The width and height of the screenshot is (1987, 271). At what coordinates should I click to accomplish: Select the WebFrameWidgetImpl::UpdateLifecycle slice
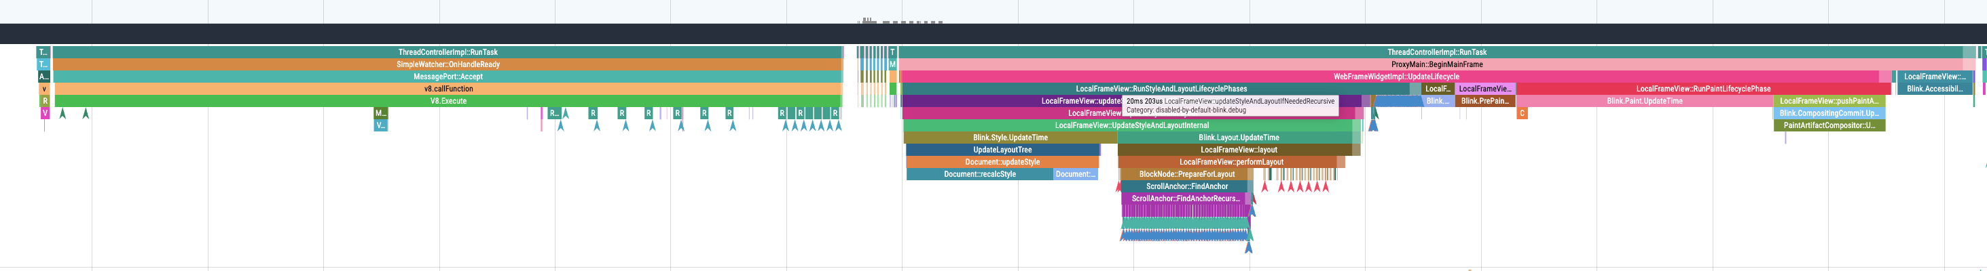pyautogui.click(x=1396, y=77)
